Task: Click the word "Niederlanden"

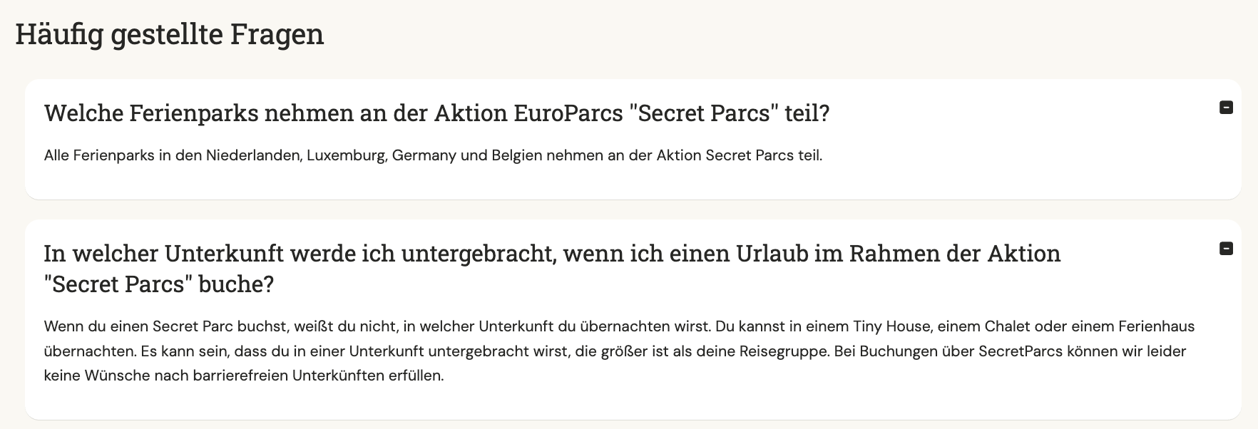Action: 253,155
